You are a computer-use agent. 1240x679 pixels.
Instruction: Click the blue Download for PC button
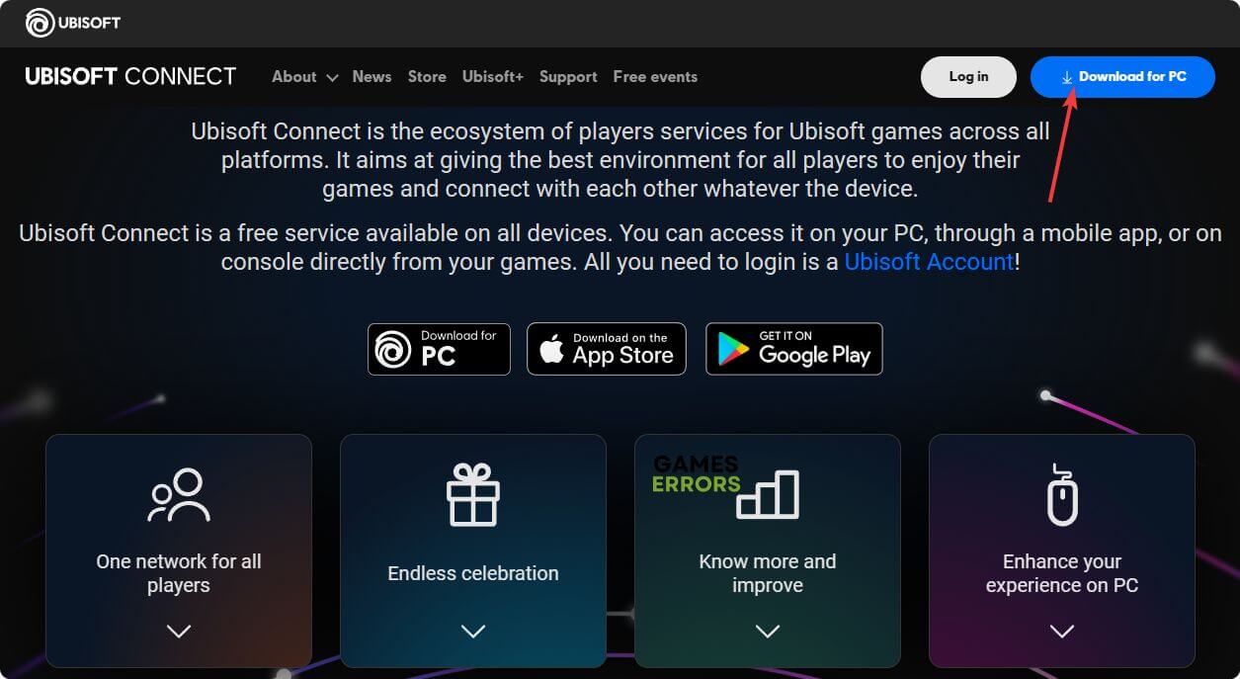(1122, 77)
